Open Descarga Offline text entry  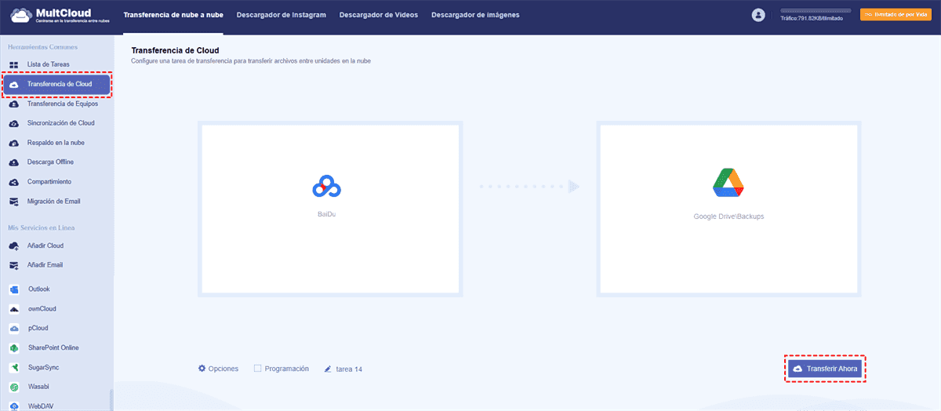pyautogui.click(x=50, y=162)
